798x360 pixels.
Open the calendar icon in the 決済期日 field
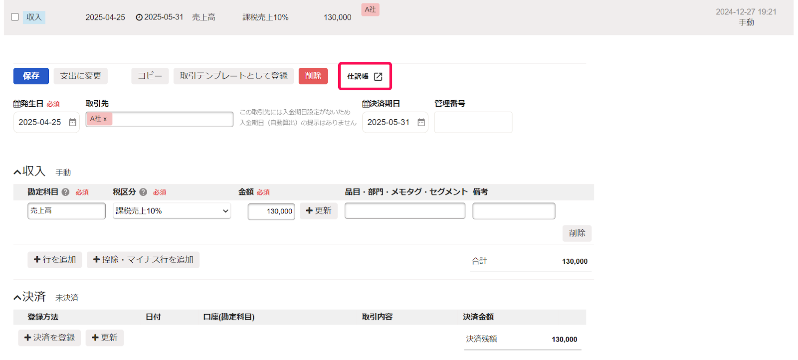[x=421, y=122]
